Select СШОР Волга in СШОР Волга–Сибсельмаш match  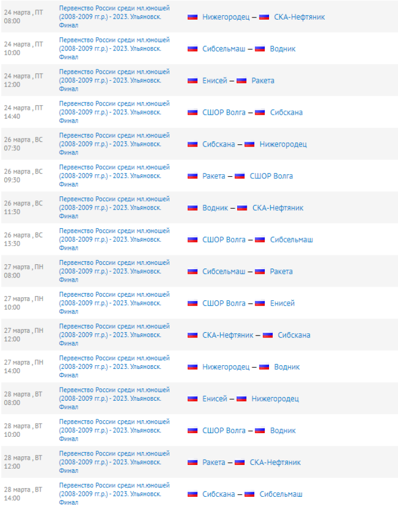pyautogui.click(x=224, y=240)
